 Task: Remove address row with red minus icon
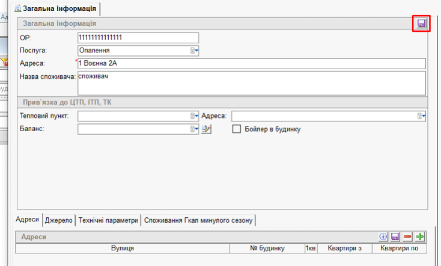(407, 237)
